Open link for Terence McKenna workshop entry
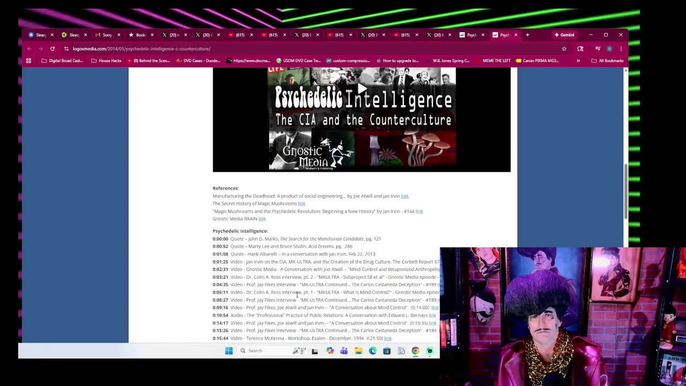The width and height of the screenshot is (686, 386). (387, 338)
